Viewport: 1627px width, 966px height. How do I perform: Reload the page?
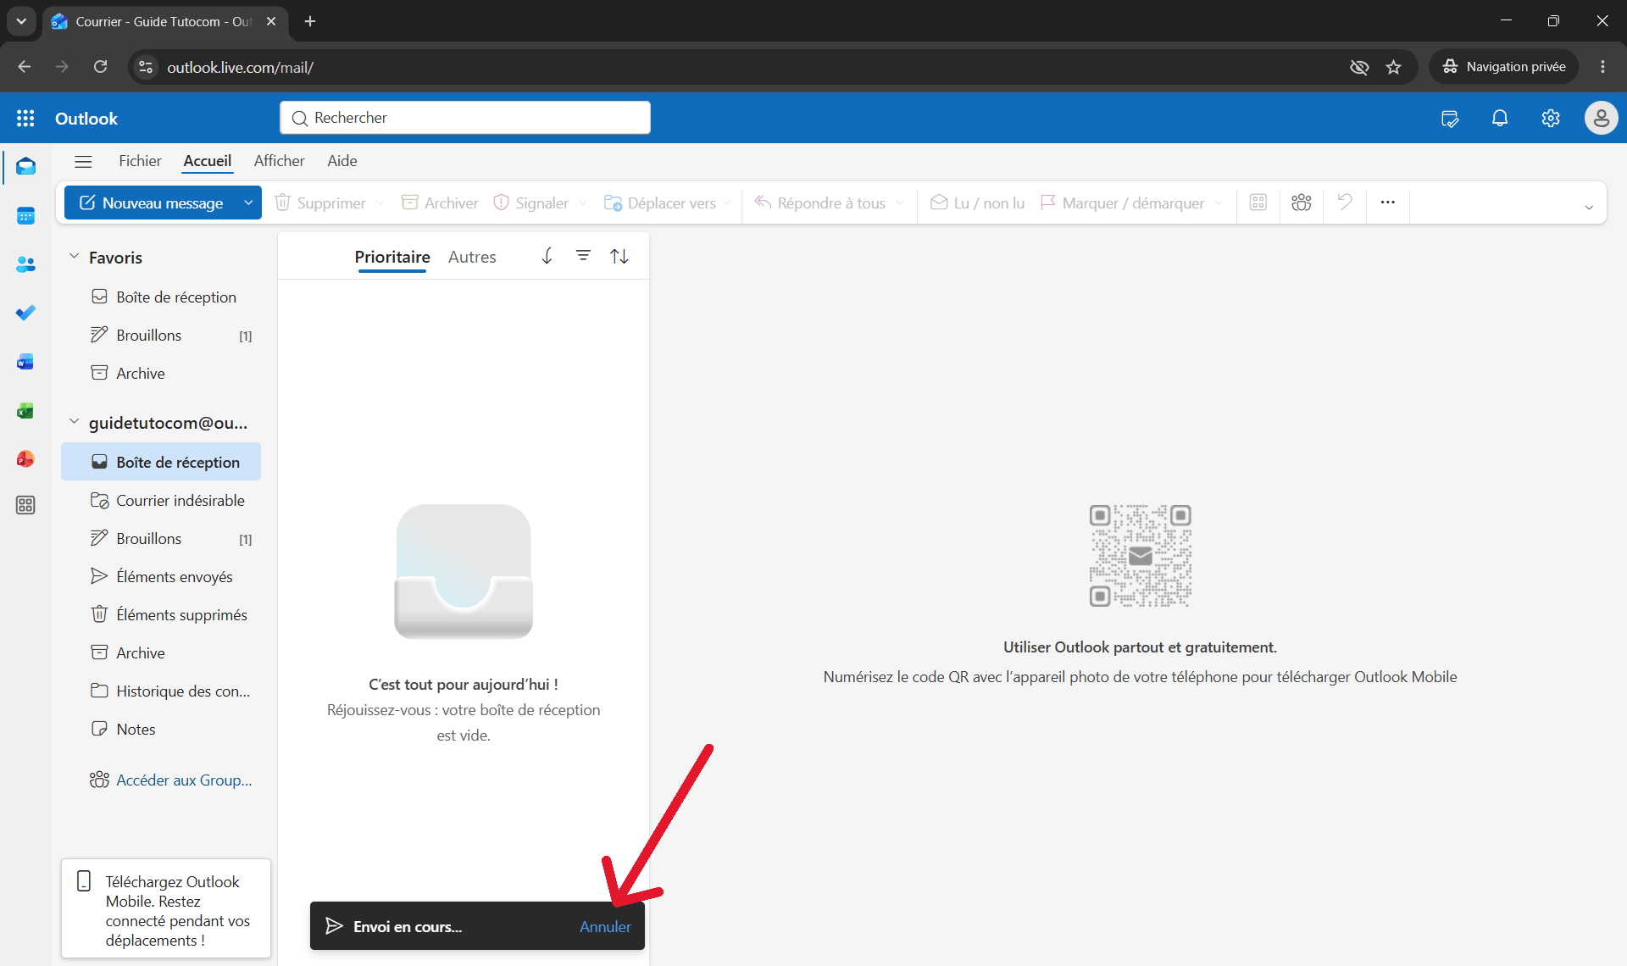(100, 67)
